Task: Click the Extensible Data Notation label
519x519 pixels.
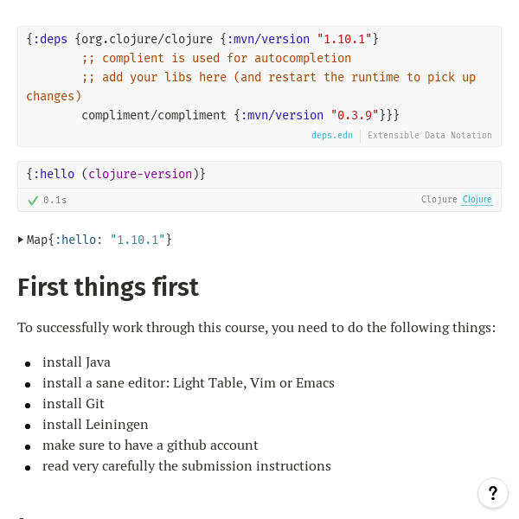Action: tap(430, 136)
